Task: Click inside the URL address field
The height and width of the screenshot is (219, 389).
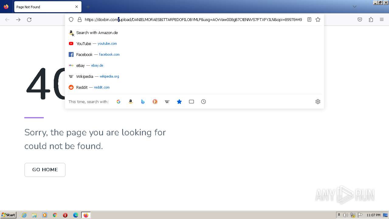Action: (x=193, y=19)
